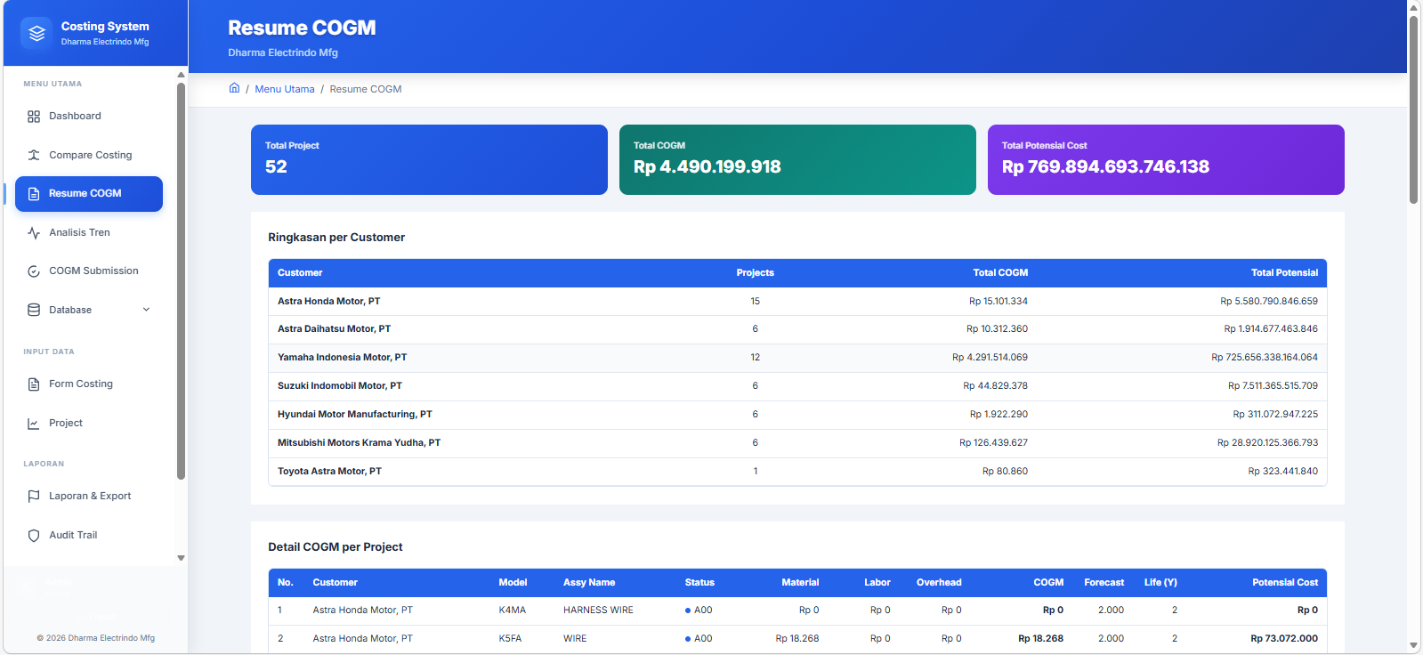Click the Potensial Cost column header
The height and width of the screenshot is (655, 1423).
[1285, 583]
